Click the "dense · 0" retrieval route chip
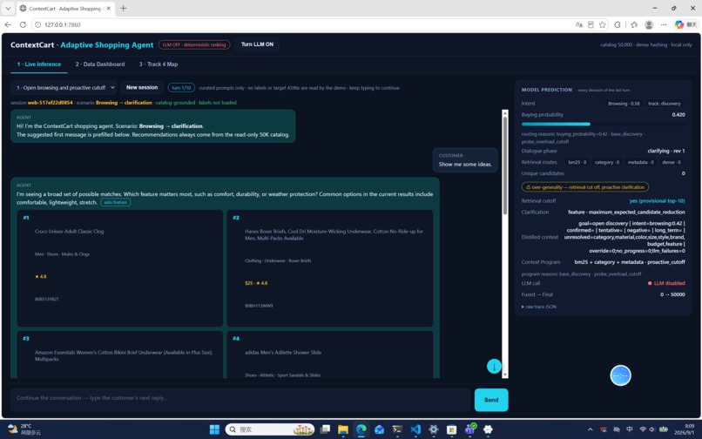Screen dimensions: 702x439 [672, 162]
